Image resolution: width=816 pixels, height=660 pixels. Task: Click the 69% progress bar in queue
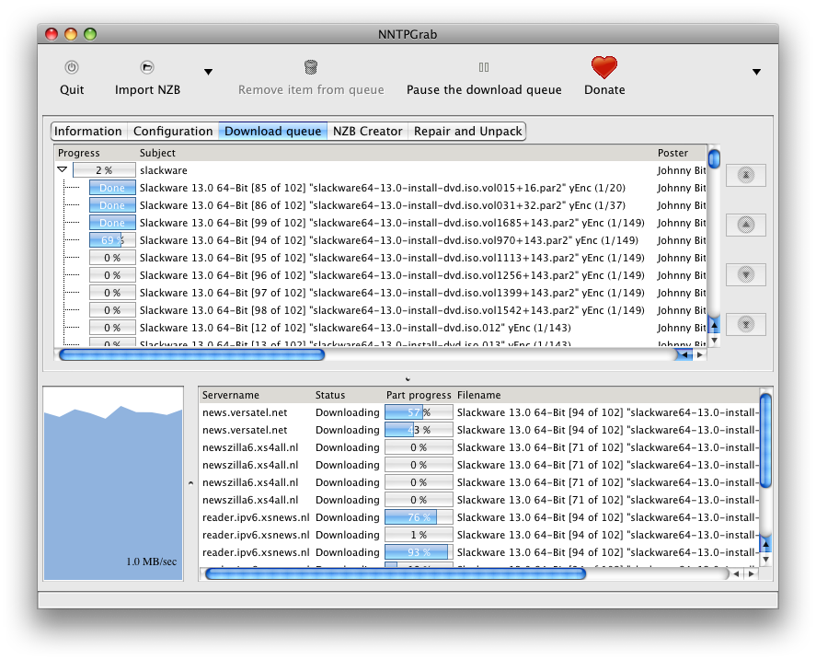112,240
